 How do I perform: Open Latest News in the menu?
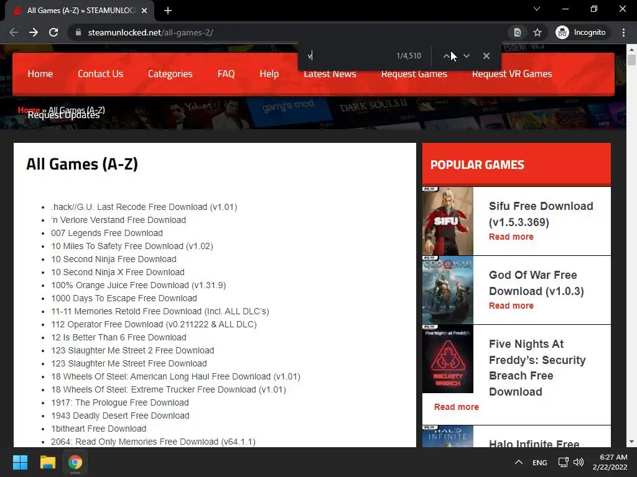[x=330, y=74]
